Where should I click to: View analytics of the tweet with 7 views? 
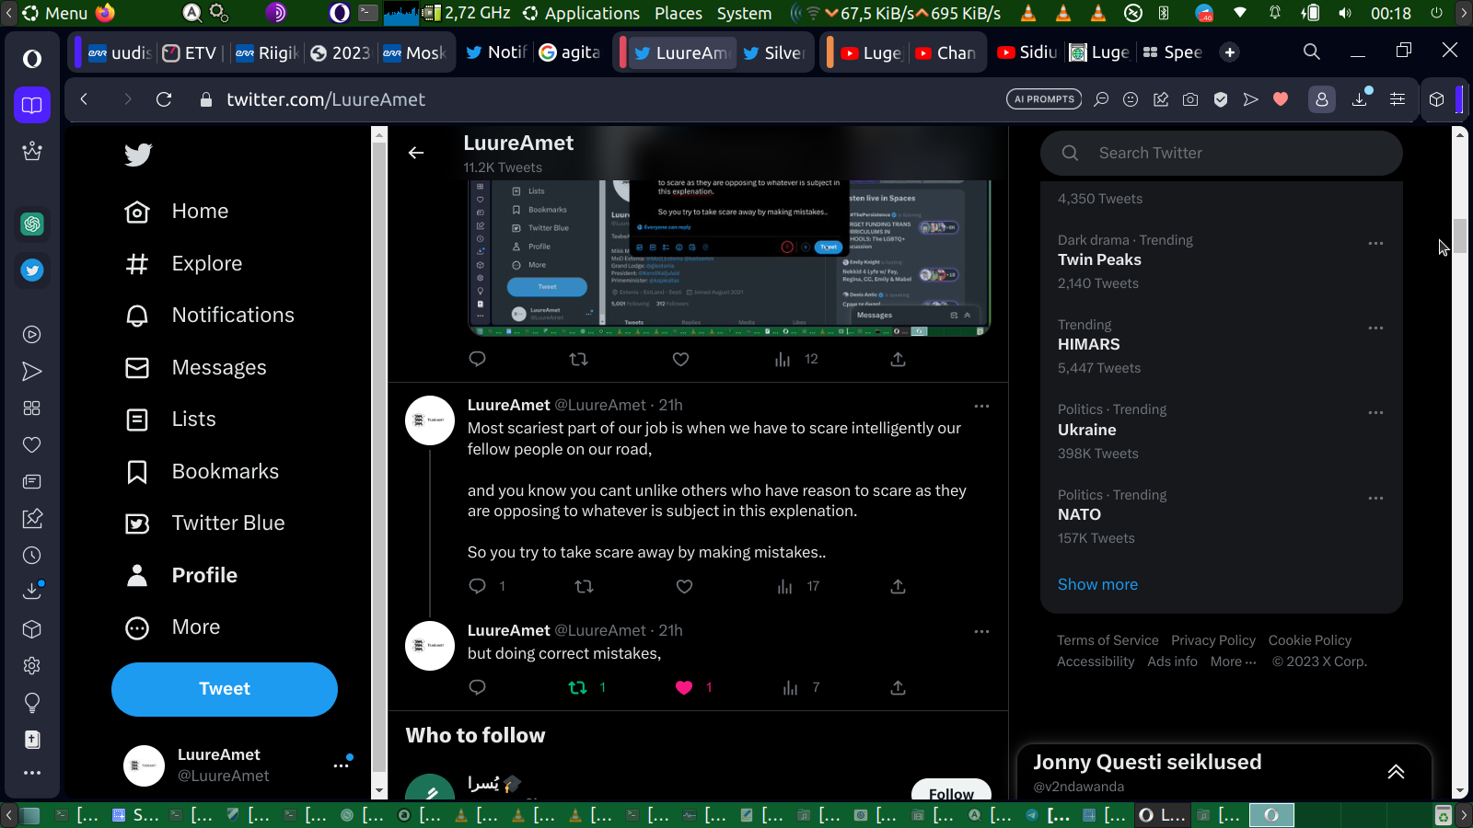(800, 687)
